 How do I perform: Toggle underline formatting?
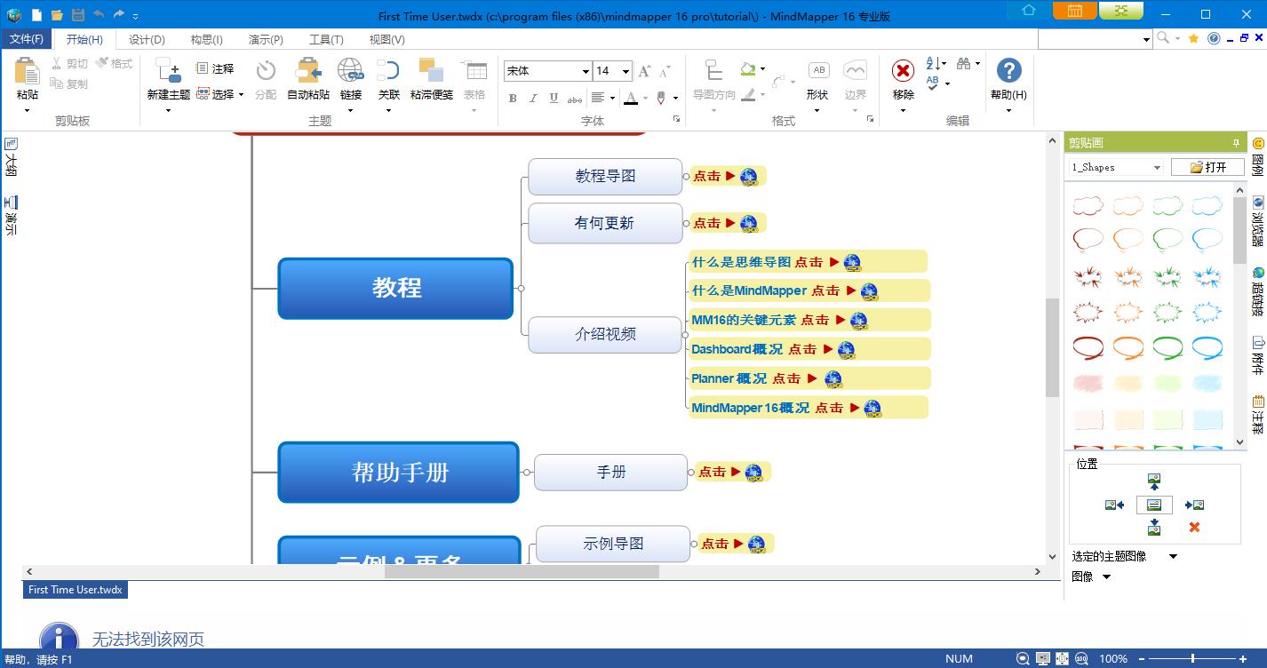pyautogui.click(x=554, y=99)
